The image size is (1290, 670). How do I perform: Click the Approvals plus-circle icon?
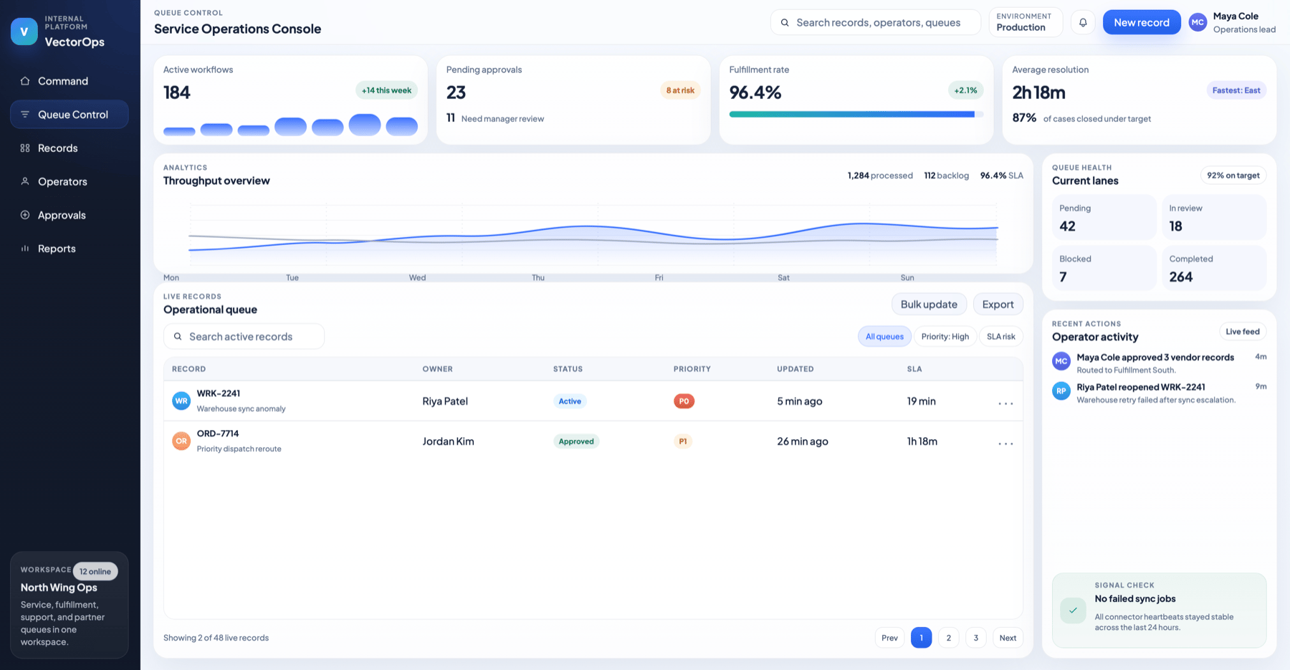(x=25, y=215)
